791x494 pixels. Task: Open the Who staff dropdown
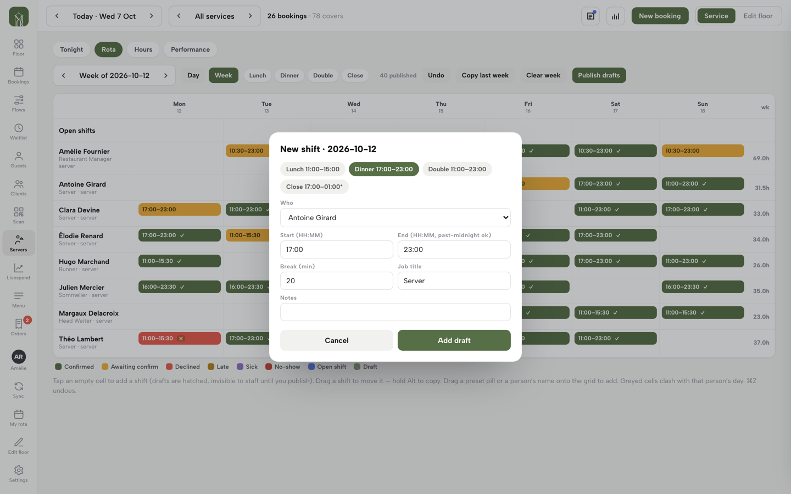396,217
